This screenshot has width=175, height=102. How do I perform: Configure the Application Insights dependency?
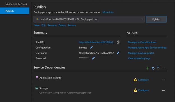[143, 80]
